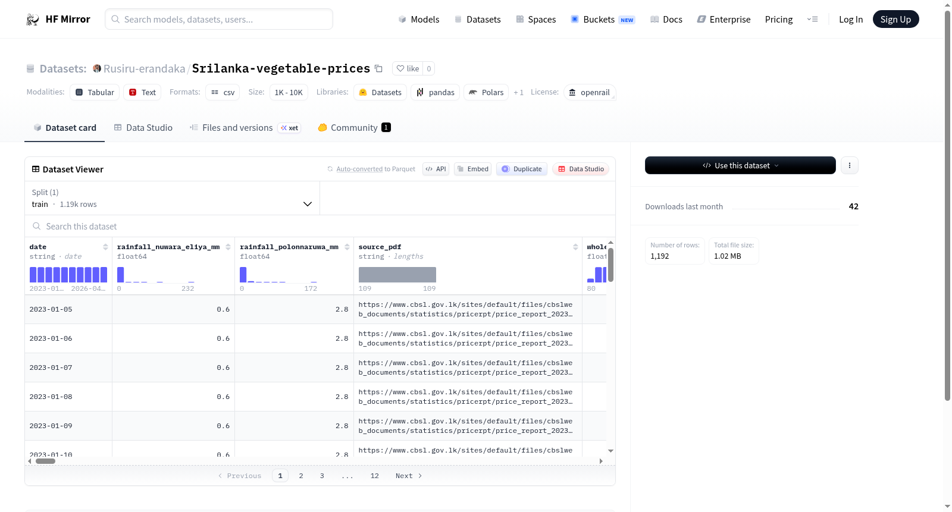Click the source_pdf lengths histogram bar
Image resolution: width=952 pixels, height=512 pixels.
click(397, 275)
